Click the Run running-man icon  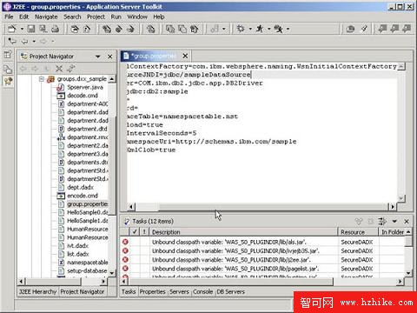coord(260,29)
